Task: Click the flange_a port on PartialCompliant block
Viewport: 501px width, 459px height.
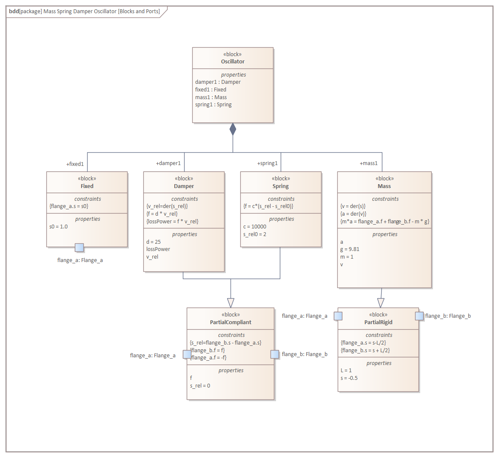Action: point(187,354)
